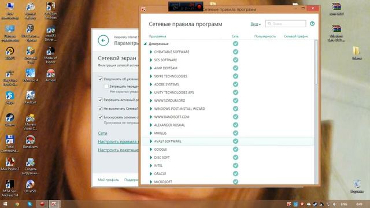Open the 'Настроить правила' link

(118, 142)
